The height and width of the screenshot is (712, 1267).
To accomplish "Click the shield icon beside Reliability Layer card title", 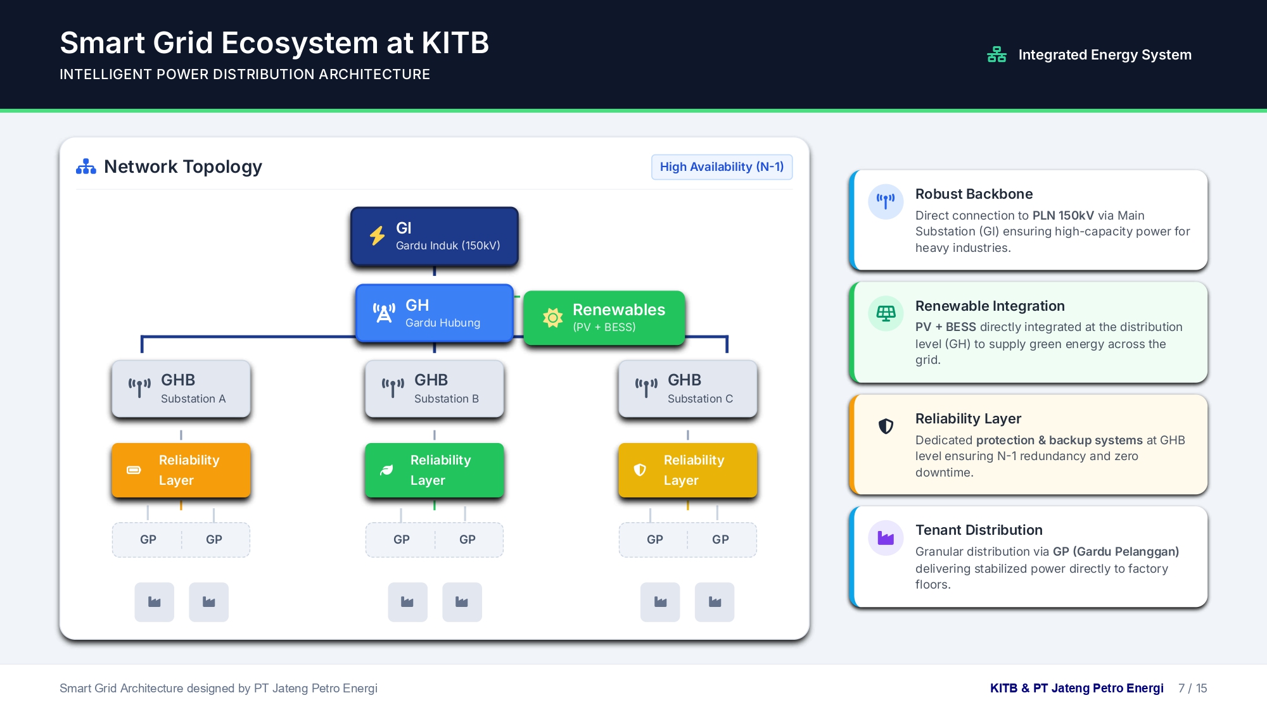I will point(886,426).
